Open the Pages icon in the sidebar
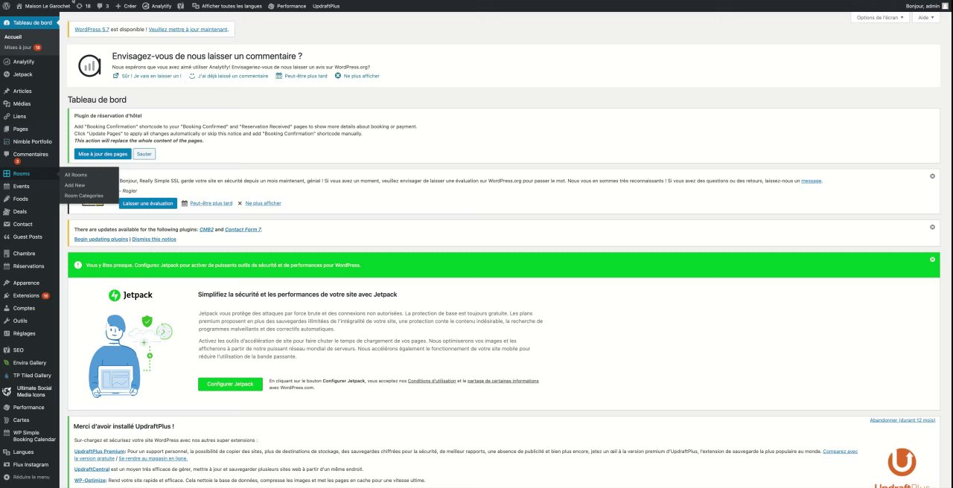 7,129
